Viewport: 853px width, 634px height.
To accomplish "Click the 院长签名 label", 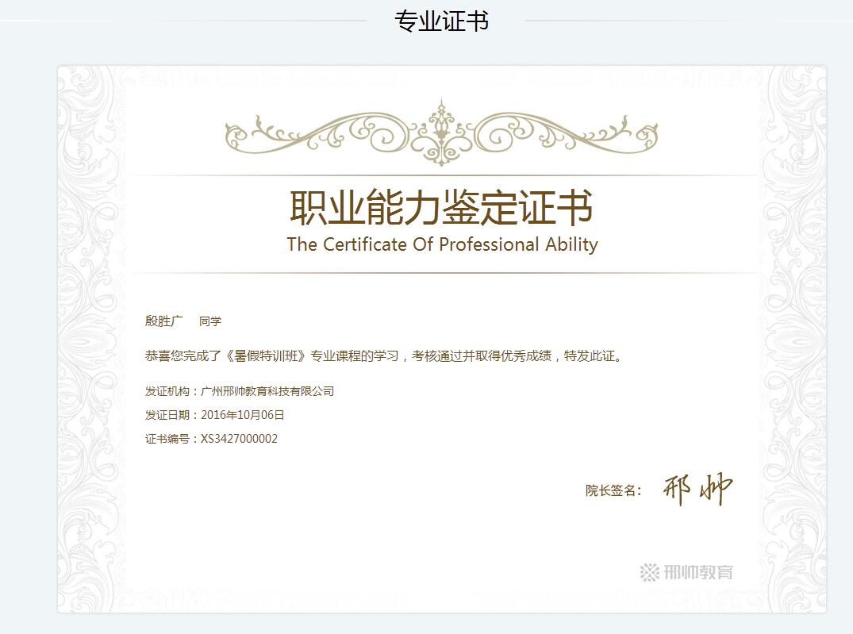I will coord(613,490).
